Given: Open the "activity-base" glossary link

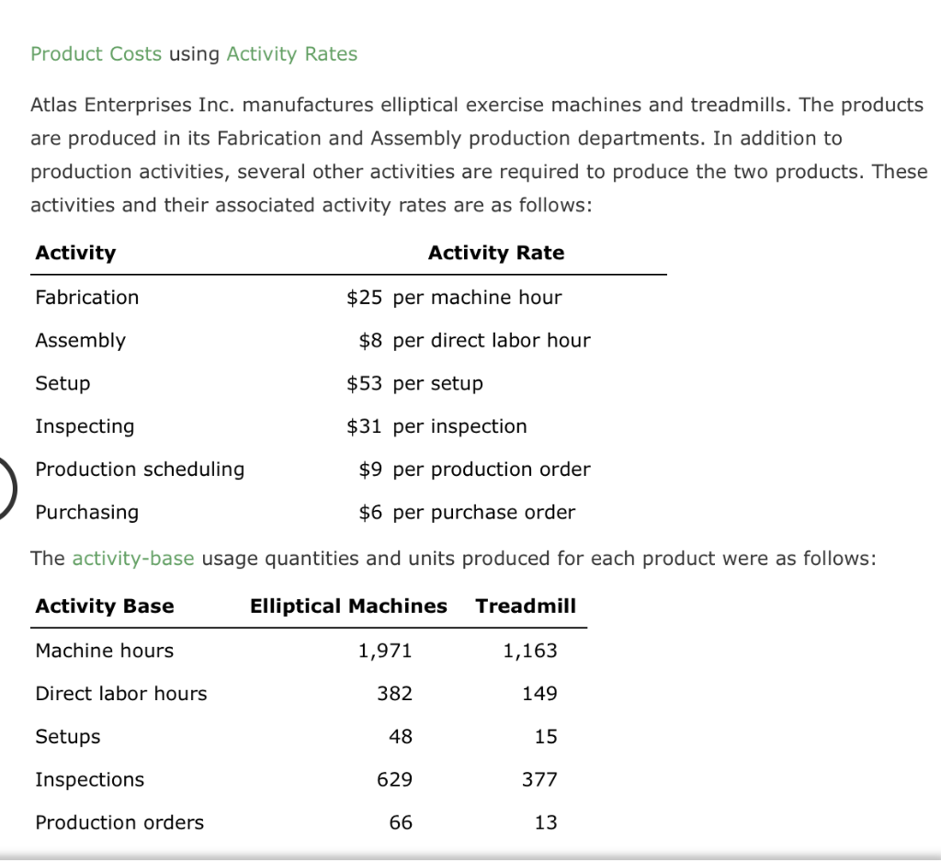Looking at the screenshot, I should 132,559.
